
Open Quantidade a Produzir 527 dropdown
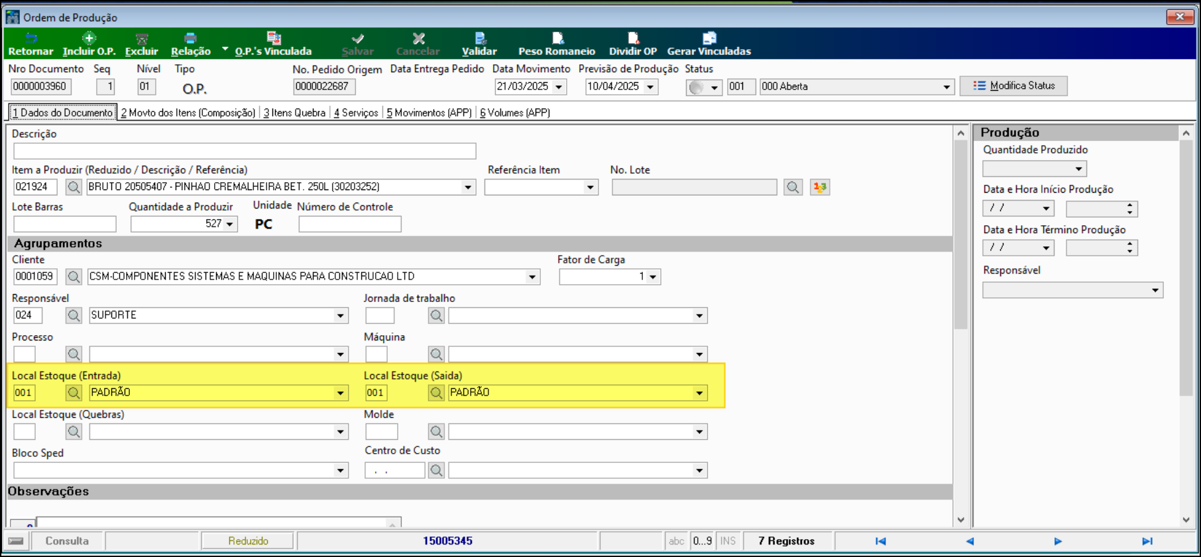click(x=229, y=225)
